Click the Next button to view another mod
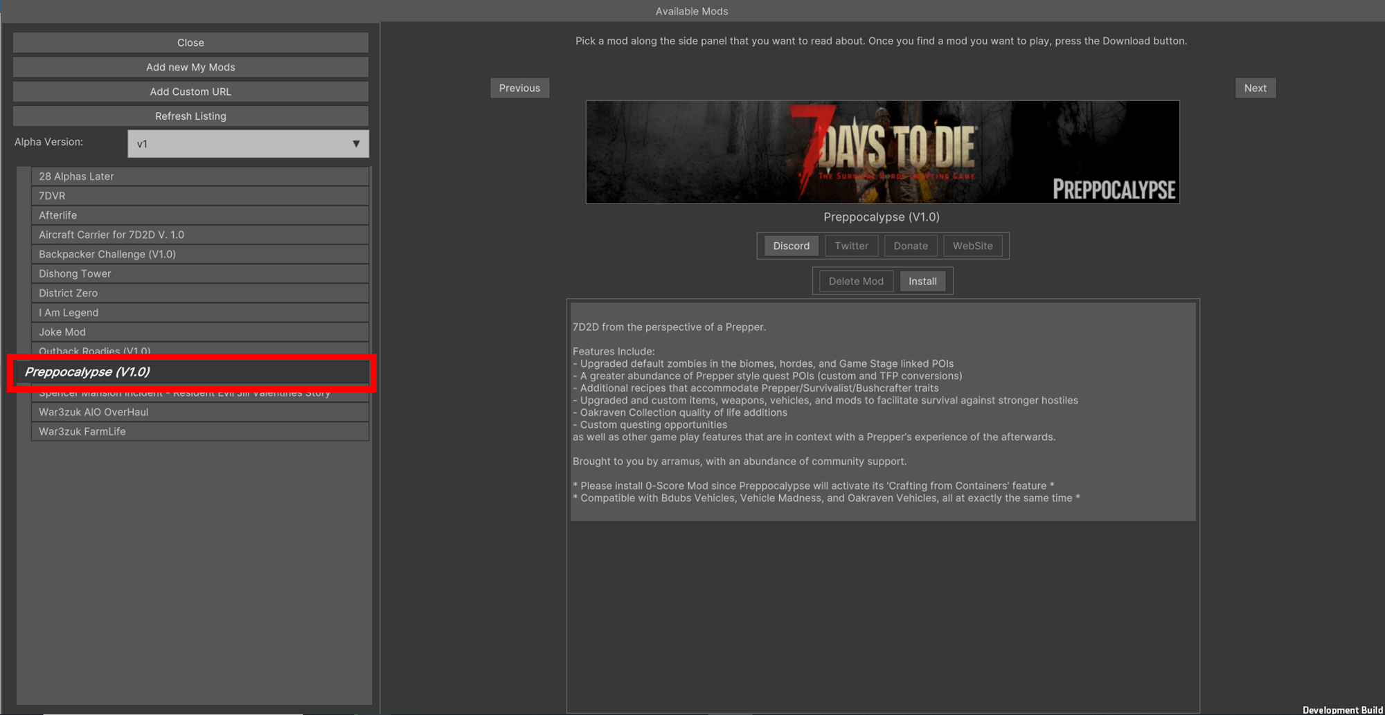 (1255, 88)
